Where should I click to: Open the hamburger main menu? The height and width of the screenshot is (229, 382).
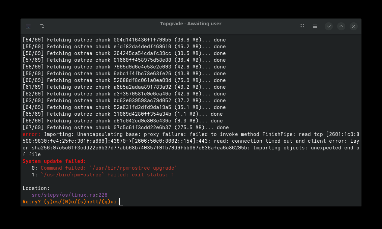tap(315, 26)
